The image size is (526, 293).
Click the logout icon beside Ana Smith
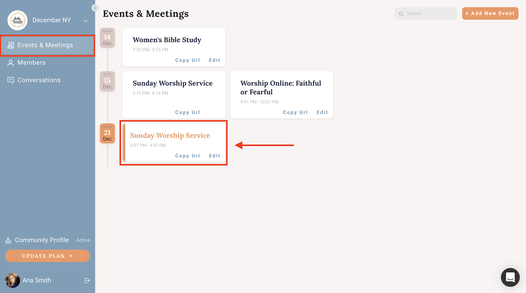[87, 281]
